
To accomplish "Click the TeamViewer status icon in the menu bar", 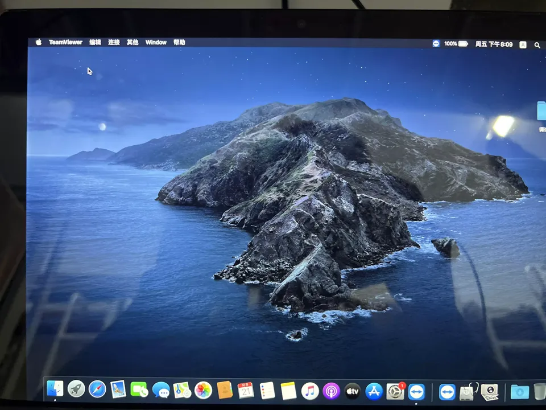I will (x=436, y=43).
